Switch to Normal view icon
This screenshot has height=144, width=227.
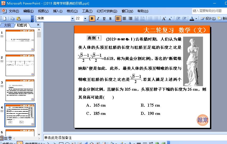pyautogui.click(x=2, y=138)
